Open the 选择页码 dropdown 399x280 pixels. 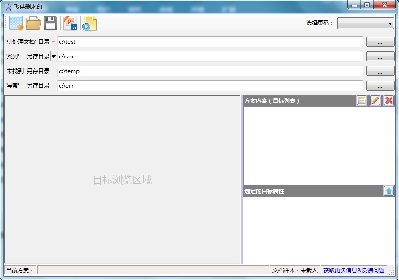point(366,23)
